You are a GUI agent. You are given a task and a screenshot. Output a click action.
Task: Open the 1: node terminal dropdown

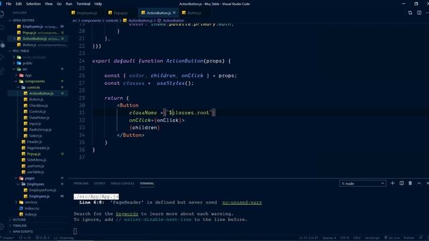363,183
